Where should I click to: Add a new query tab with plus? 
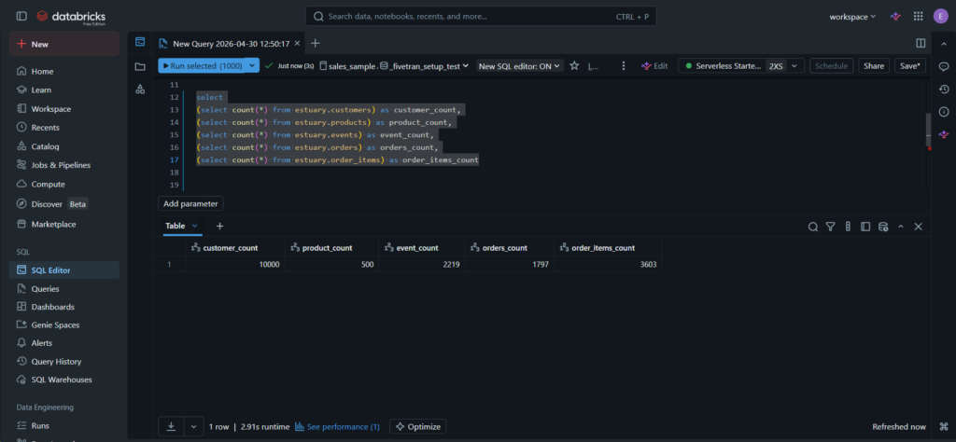point(316,43)
